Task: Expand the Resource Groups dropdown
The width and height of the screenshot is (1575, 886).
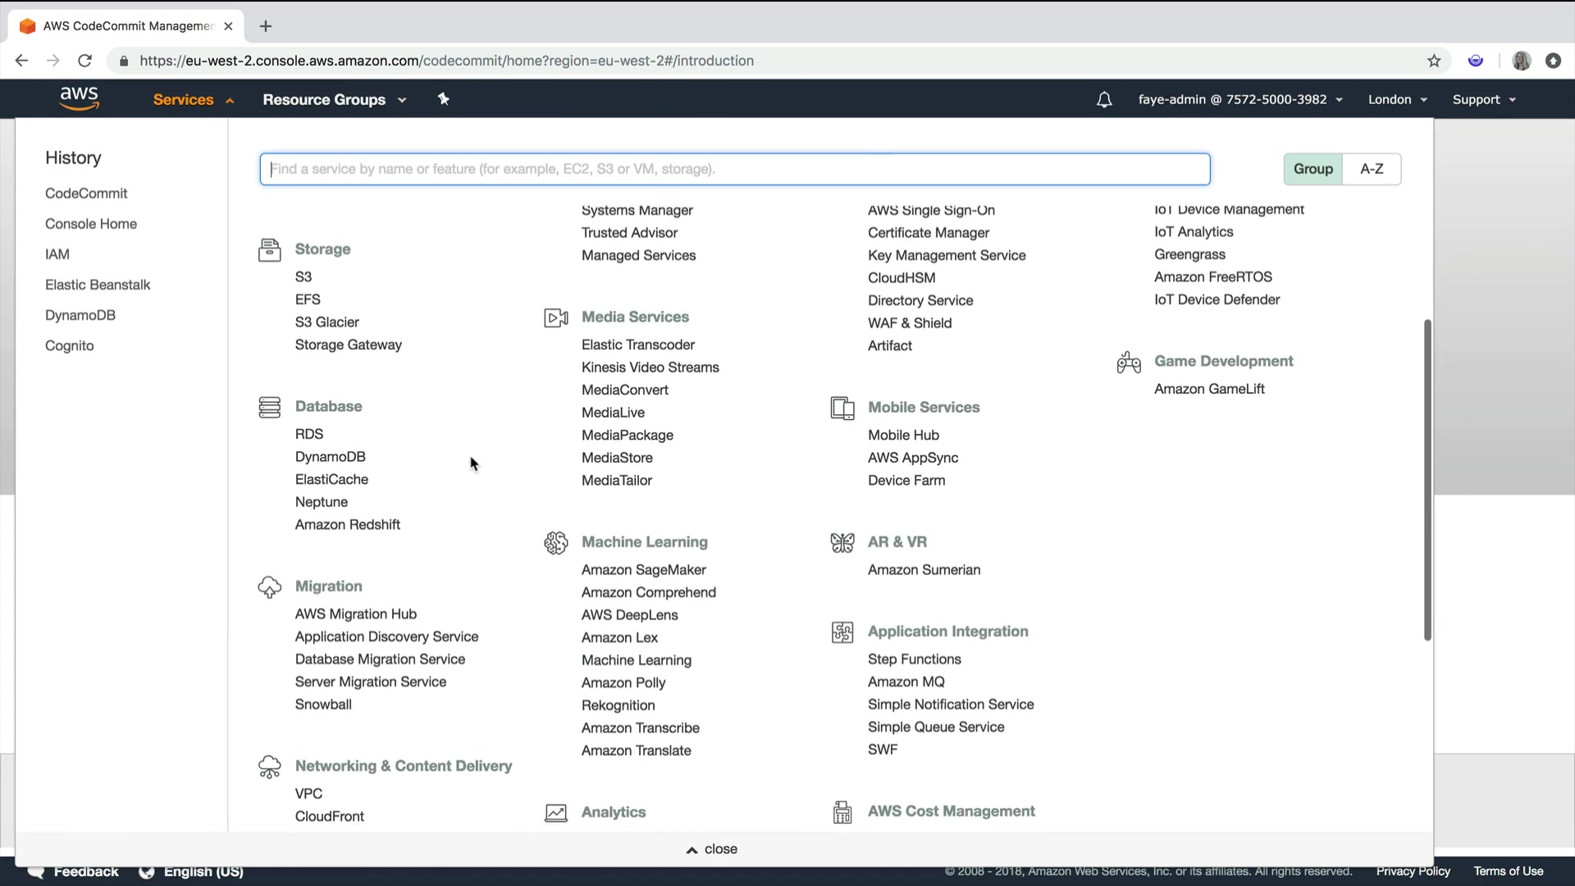Action: (x=334, y=100)
